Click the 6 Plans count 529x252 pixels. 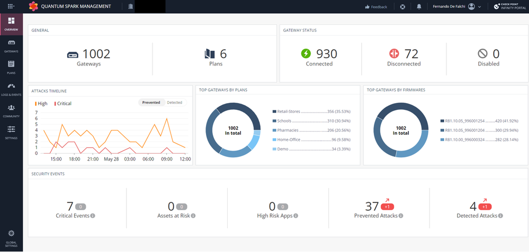tap(223, 54)
